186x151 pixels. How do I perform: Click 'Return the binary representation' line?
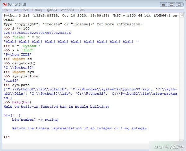coord(80,128)
